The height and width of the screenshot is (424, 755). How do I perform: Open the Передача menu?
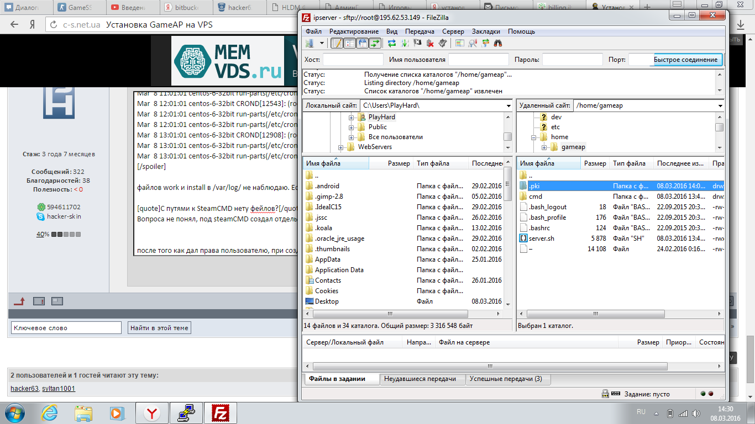pos(420,31)
